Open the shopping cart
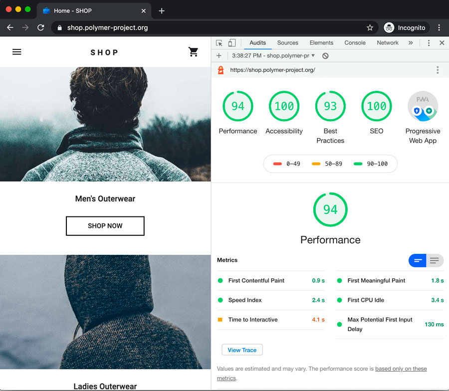The height and width of the screenshot is (391, 449). 194,52
